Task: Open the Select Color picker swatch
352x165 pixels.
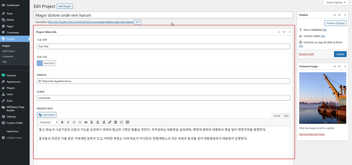Action: click(x=46, y=63)
